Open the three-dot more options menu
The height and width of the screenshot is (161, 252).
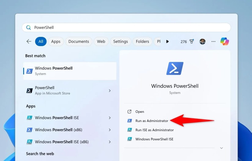(x=214, y=41)
